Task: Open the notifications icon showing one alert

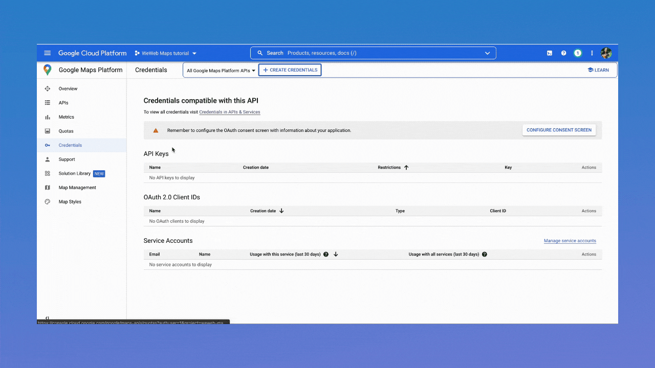Action: click(x=578, y=53)
